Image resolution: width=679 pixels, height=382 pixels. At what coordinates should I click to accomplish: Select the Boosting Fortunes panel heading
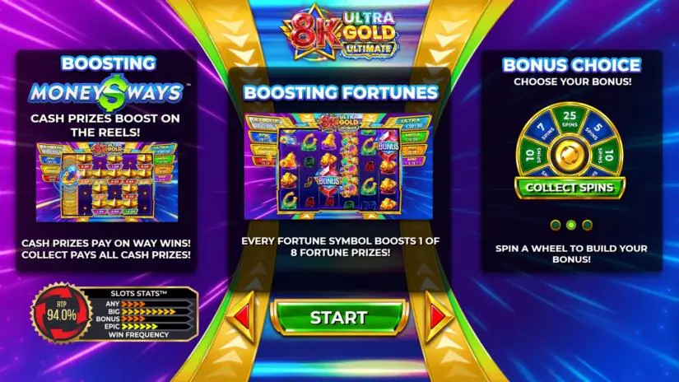pos(341,93)
